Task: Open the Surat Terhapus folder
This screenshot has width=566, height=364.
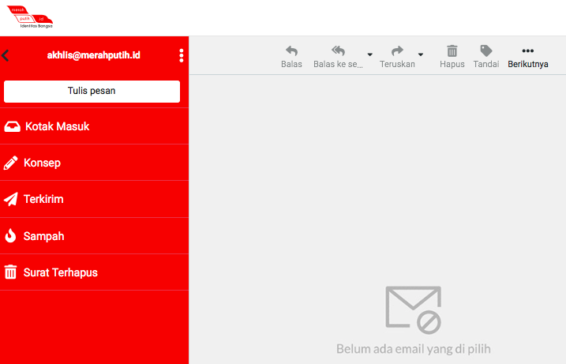Action: pyautogui.click(x=94, y=272)
